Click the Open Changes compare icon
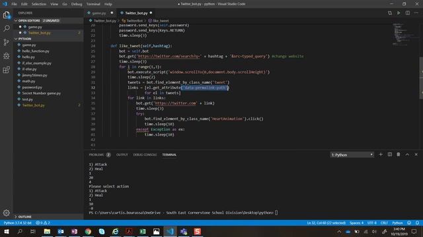 [x=390, y=13]
